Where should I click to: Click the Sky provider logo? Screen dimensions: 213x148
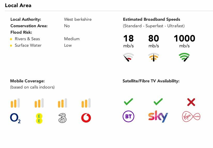(158, 116)
